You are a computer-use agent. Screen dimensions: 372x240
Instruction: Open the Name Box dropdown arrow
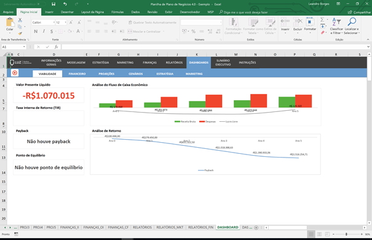(x=24, y=47)
